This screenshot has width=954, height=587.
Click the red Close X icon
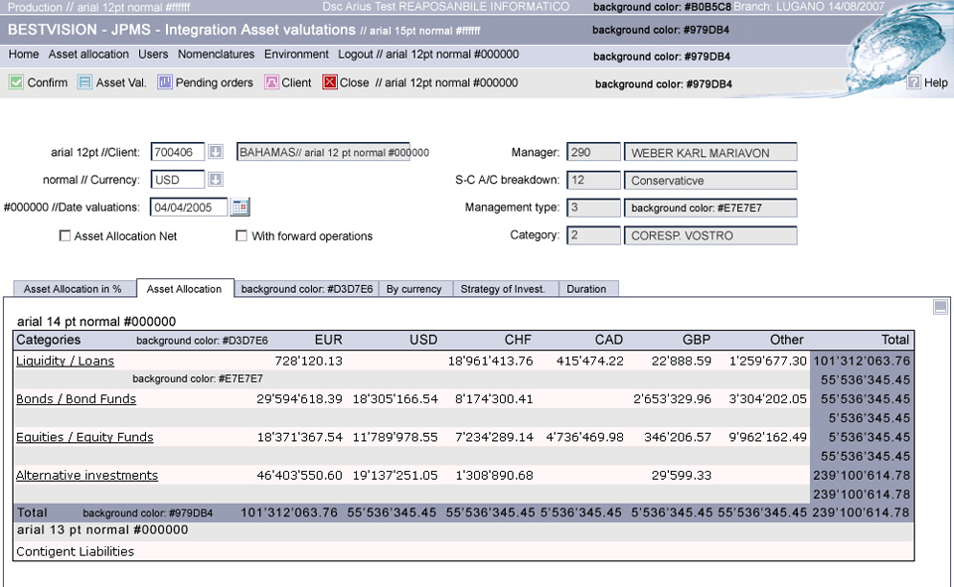(x=330, y=82)
